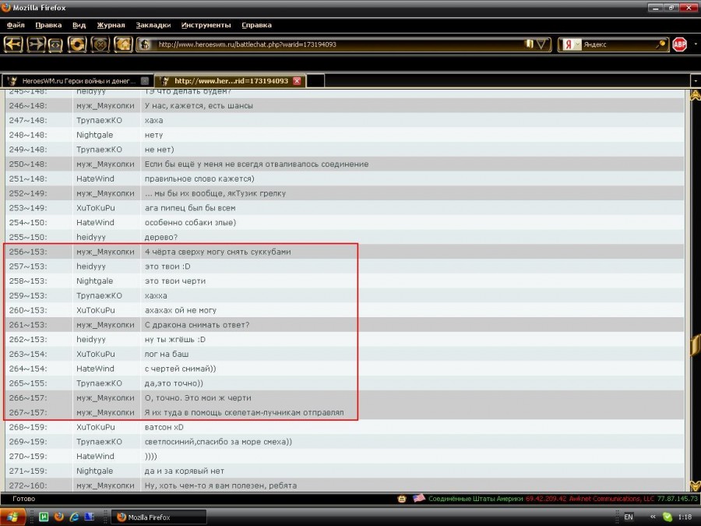This screenshot has height=526, width=701.
Task: Click the address bar URL field
Action: coord(335,44)
